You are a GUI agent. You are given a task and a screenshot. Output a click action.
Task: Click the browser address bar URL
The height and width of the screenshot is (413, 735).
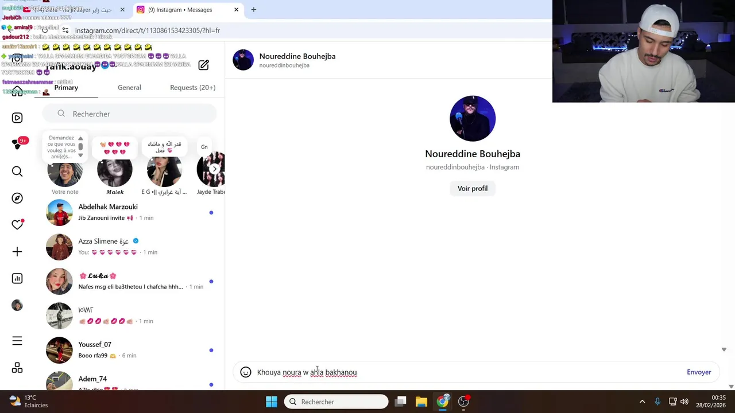[147, 30]
